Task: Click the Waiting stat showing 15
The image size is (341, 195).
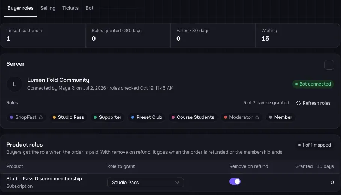Action: [298, 35]
